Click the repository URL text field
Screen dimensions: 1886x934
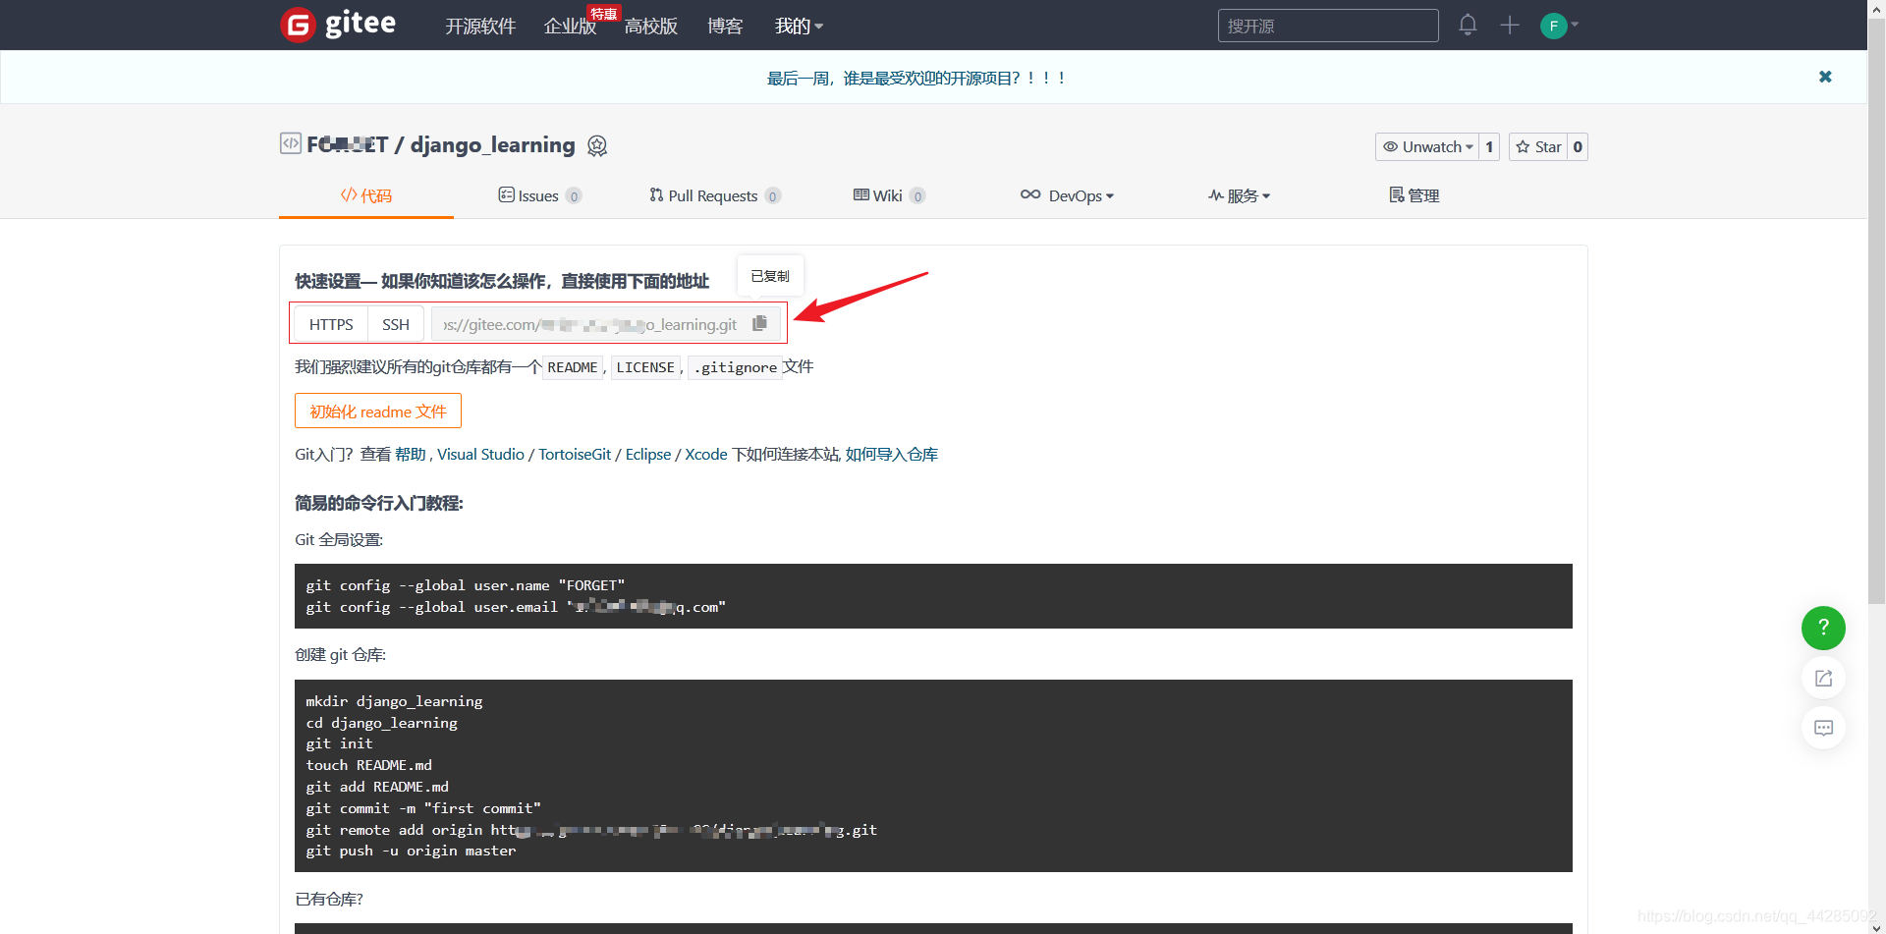(589, 324)
